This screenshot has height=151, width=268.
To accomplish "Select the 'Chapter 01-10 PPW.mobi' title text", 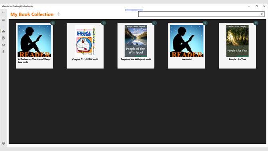I will tap(85, 60).
